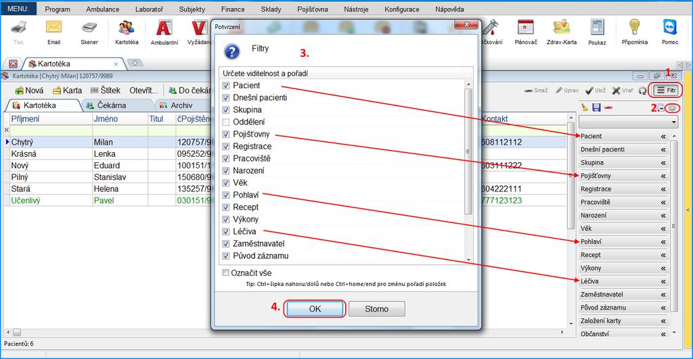Screen dimensions: 693x359
Task: Click the MENU: button
Action: (18, 9)
